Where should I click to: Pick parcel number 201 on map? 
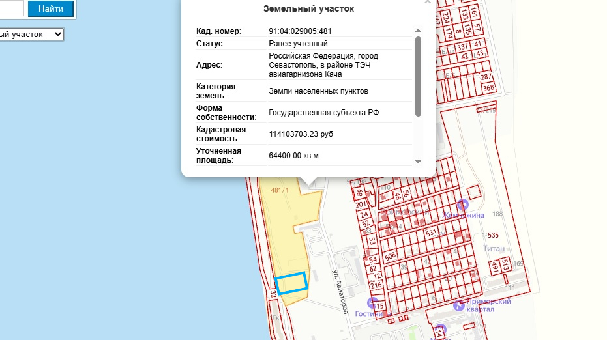[x=361, y=205]
